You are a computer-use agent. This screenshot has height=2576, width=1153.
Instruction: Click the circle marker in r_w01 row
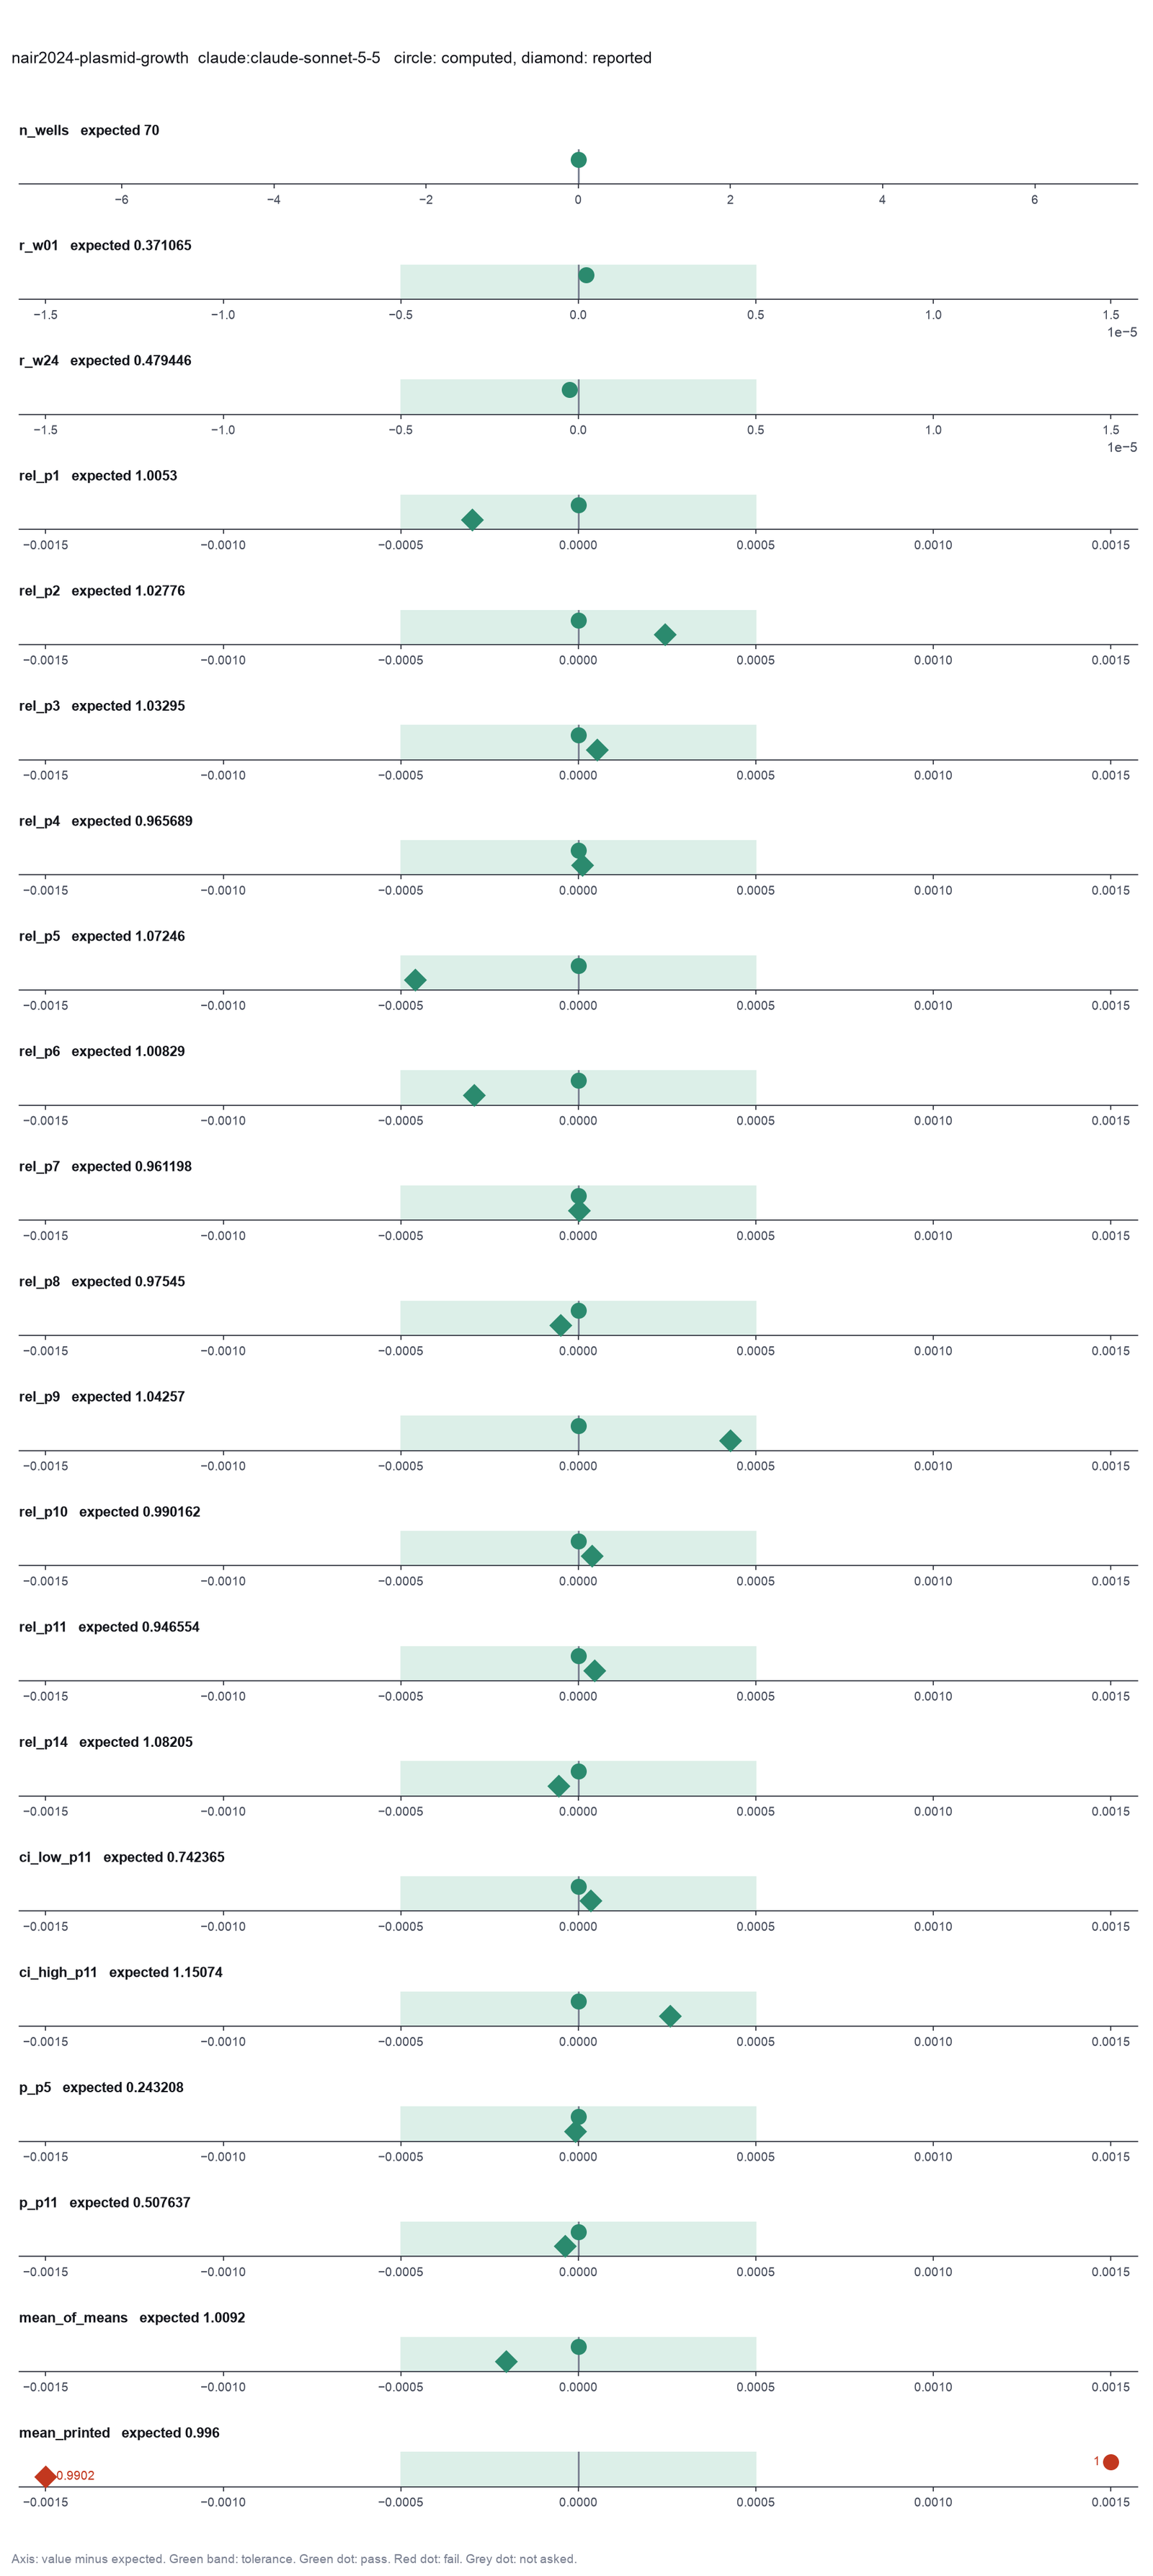click(587, 275)
